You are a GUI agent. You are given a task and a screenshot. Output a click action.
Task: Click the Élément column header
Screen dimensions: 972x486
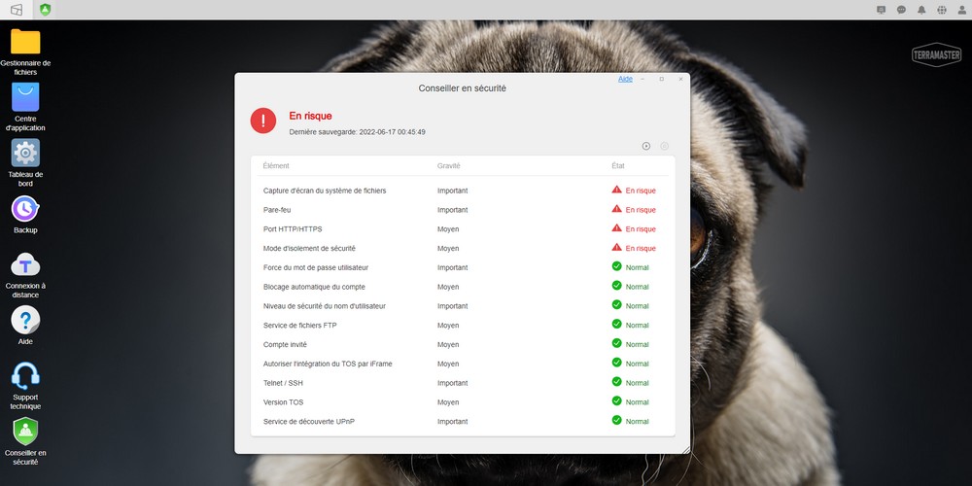tap(276, 166)
